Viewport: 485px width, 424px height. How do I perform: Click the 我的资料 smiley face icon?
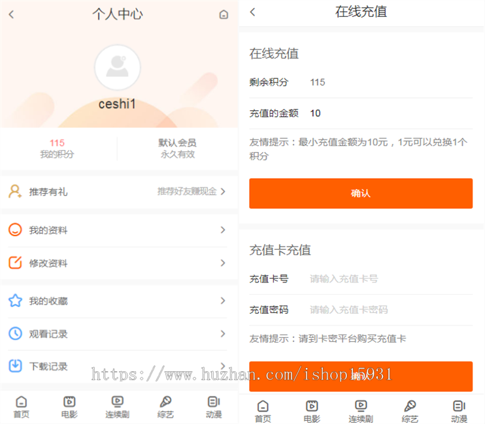[15, 230]
